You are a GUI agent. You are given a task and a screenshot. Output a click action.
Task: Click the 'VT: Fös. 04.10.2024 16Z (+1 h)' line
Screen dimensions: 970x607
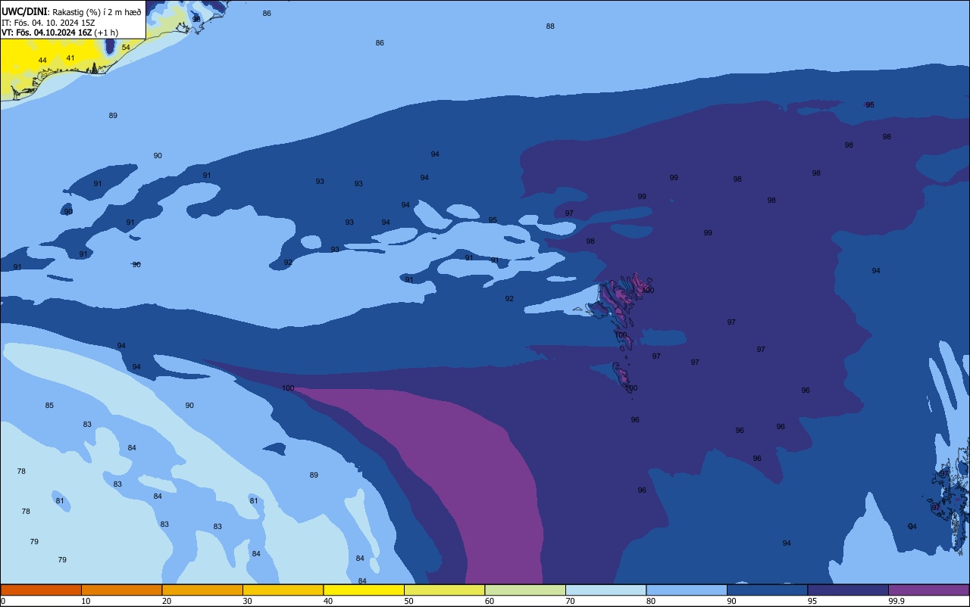point(59,33)
